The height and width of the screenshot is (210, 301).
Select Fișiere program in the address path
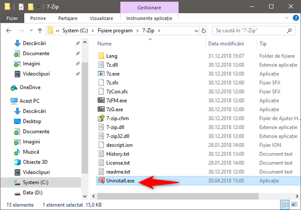(x=115, y=31)
